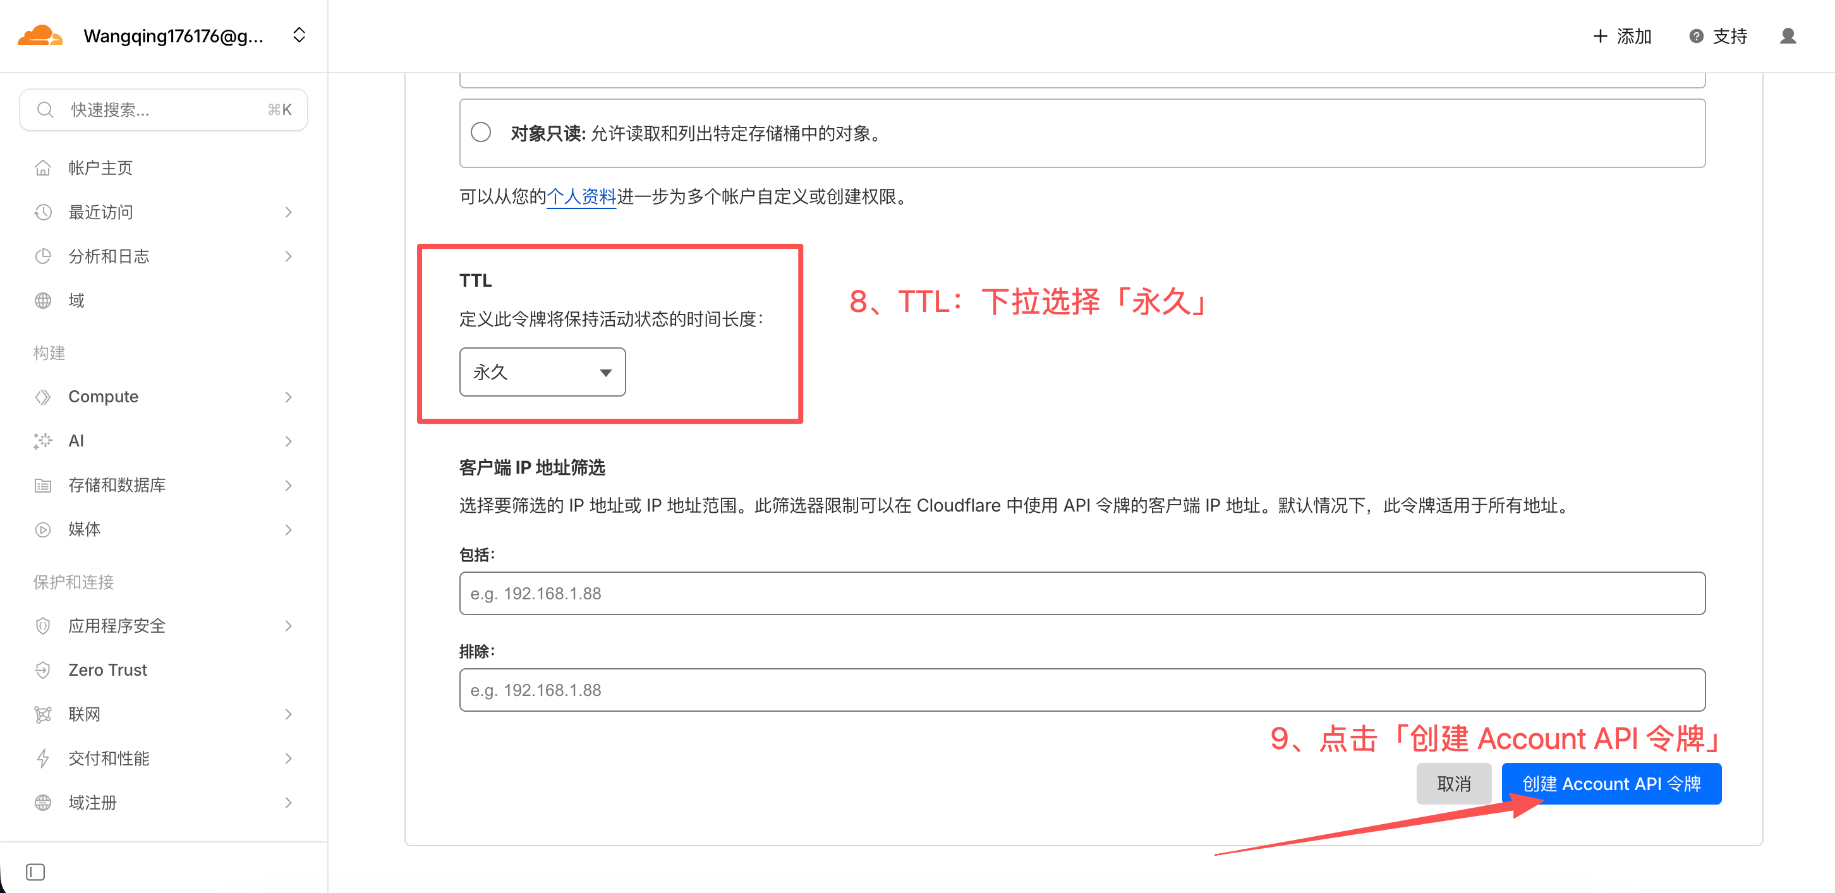Click the Cloudflare logo icon
1835x893 pixels.
point(40,35)
